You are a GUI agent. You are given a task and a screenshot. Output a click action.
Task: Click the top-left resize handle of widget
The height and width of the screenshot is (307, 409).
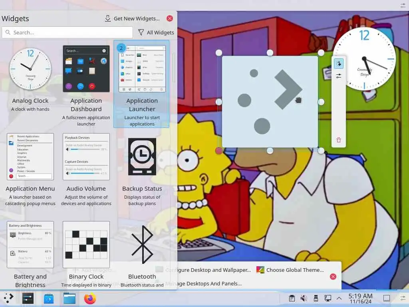point(219,53)
